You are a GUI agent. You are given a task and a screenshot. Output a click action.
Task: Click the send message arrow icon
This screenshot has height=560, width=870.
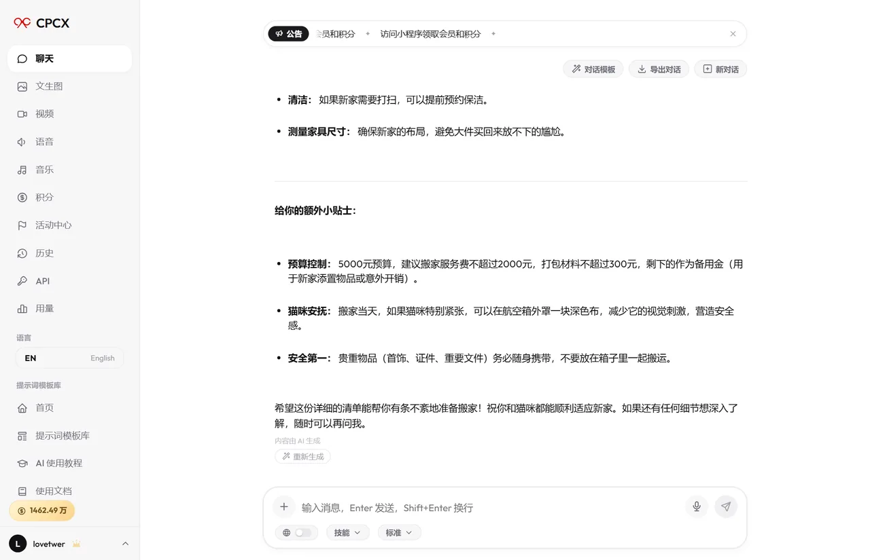726,506
